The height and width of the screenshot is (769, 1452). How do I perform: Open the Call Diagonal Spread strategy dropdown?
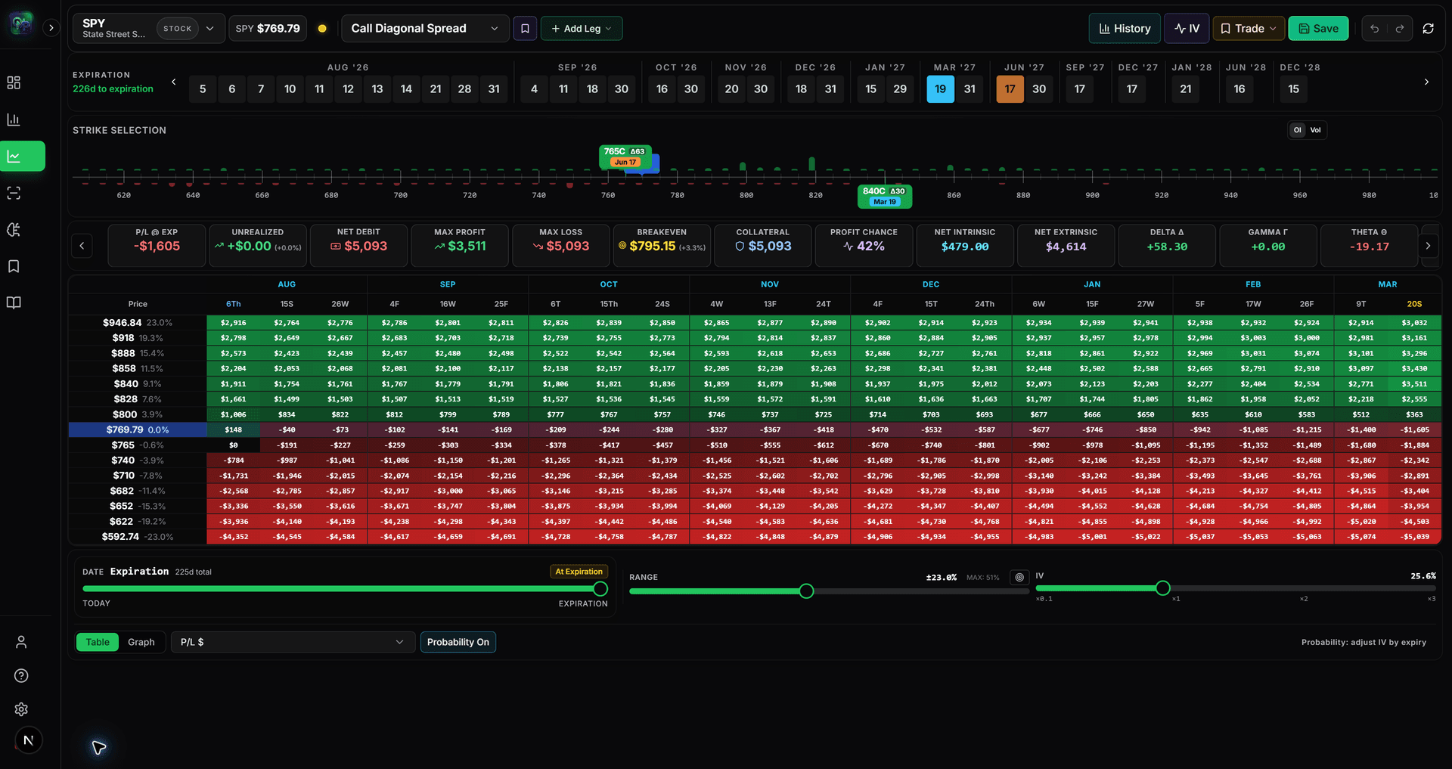424,29
